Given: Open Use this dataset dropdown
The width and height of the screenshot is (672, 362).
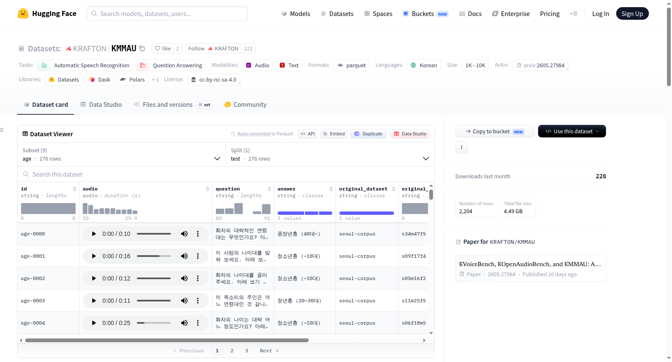Looking at the screenshot, I should 572,131.
